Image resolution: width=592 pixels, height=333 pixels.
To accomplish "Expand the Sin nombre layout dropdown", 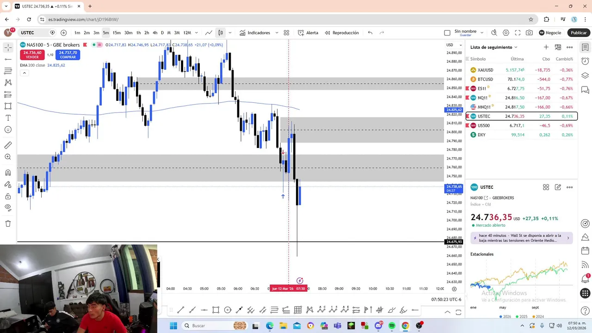I will [x=482, y=33].
